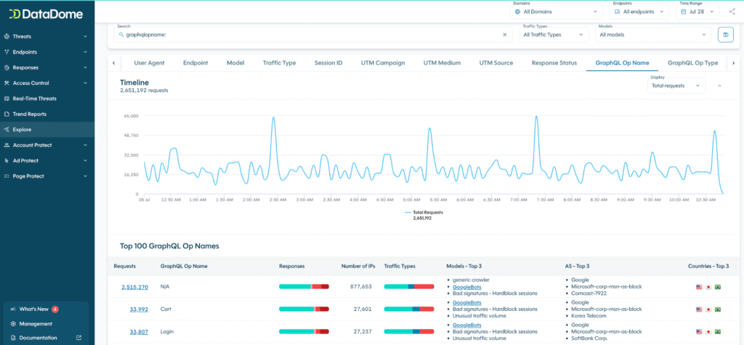Click GoogleBots link in the Cart row

[x=467, y=303]
